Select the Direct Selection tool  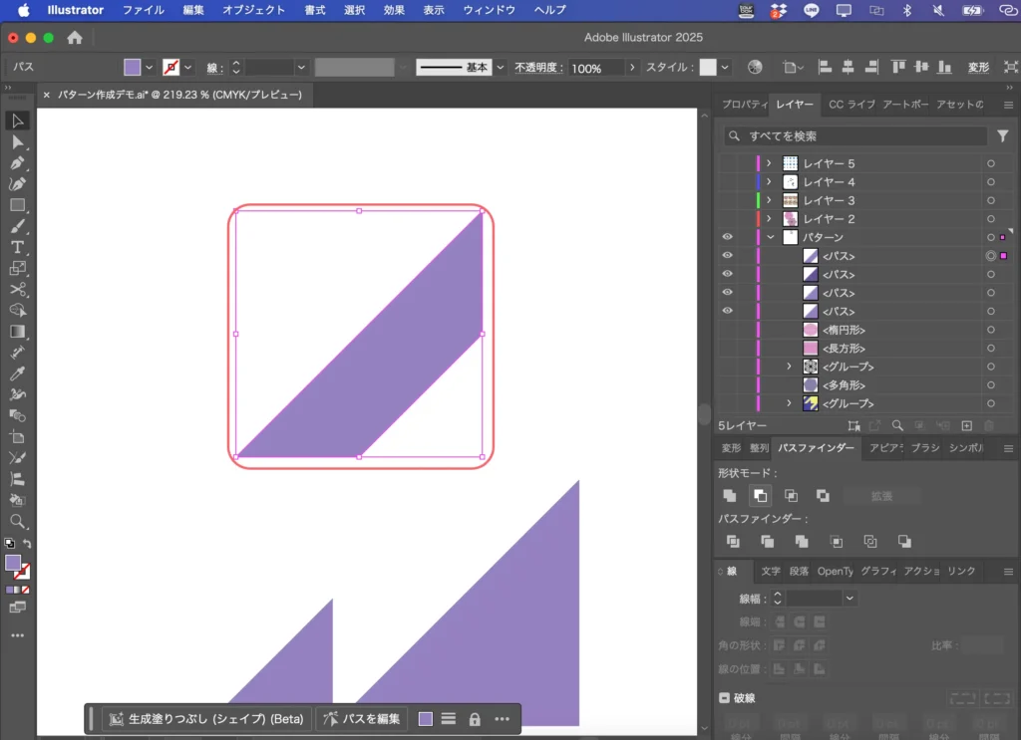pos(18,142)
